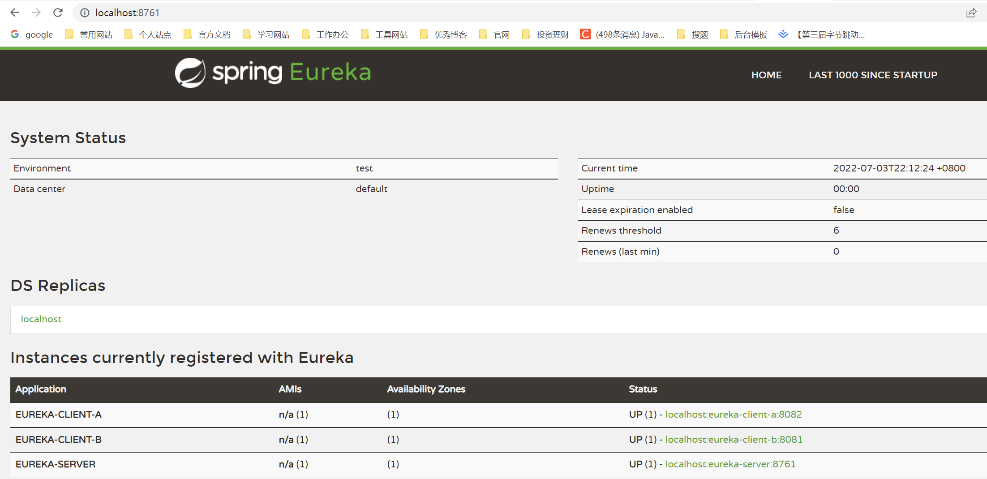Select the Renews (last min) value 0
The image size is (987, 479).
click(x=836, y=252)
